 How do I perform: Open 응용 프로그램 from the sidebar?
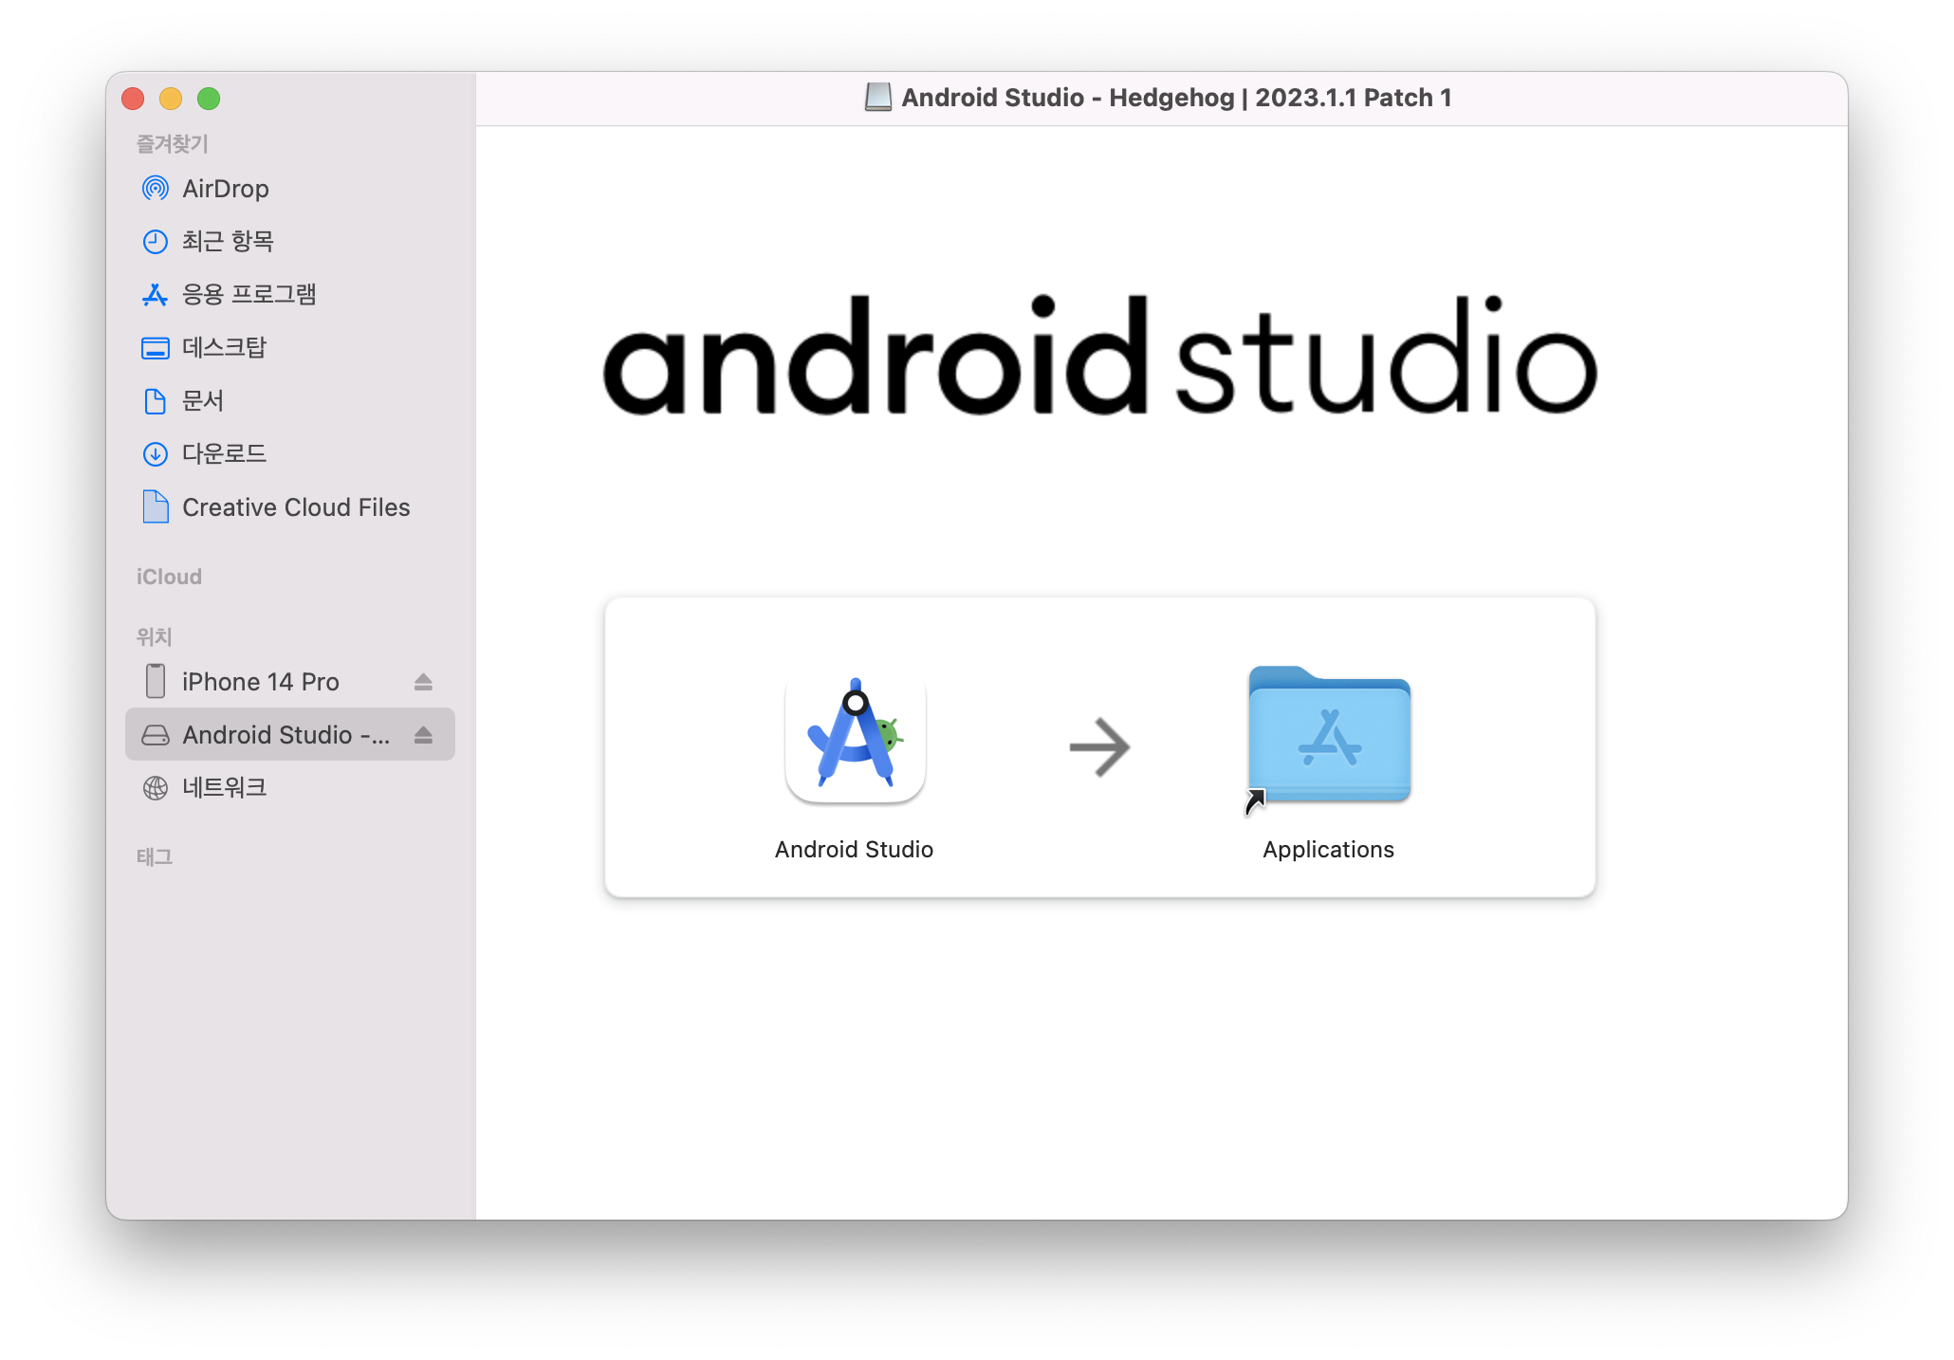click(x=249, y=295)
